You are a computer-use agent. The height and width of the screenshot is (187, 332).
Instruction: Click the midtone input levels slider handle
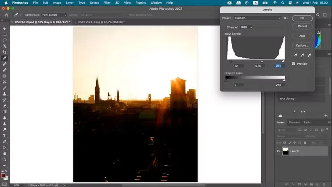pyautogui.click(x=262, y=61)
